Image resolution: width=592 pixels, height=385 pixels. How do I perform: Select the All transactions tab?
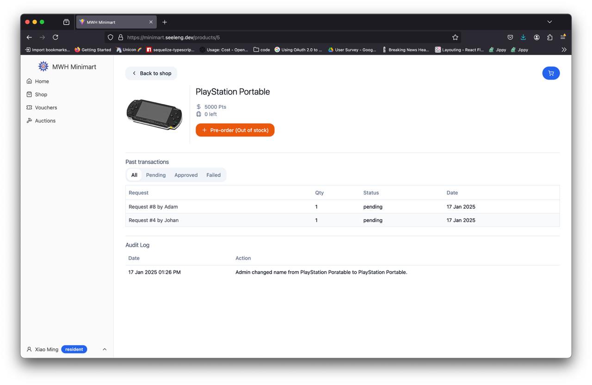coord(134,175)
